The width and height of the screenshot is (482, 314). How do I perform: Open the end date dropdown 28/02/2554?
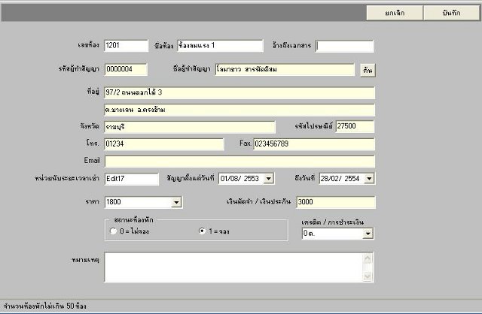pyautogui.click(x=369, y=179)
